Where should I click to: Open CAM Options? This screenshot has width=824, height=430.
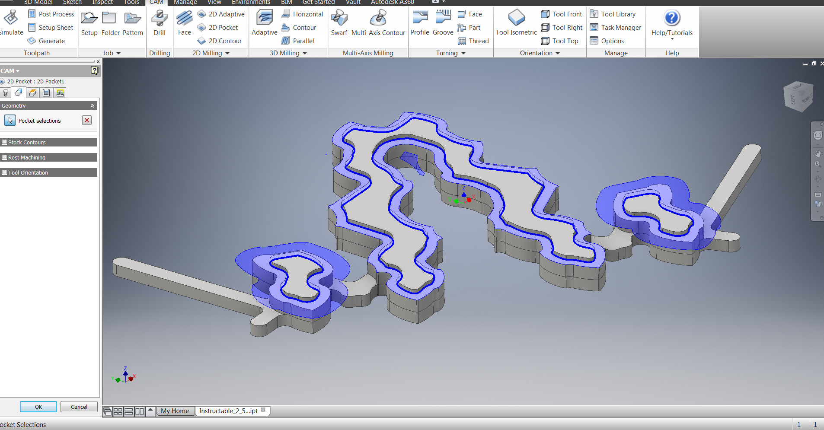click(607, 41)
